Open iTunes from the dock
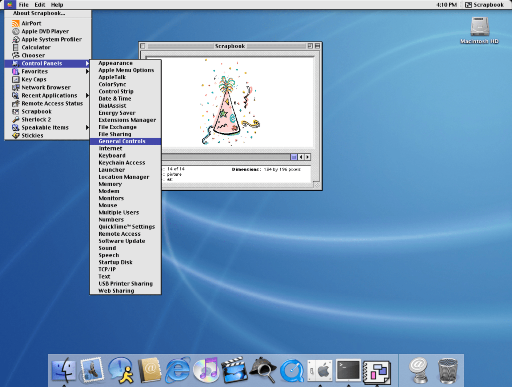This screenshot has width=512, height=387. pos(206,370)
